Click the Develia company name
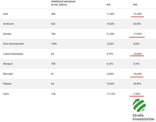The width and height of the screenshot is (156, 122). [x=7, y=34]
